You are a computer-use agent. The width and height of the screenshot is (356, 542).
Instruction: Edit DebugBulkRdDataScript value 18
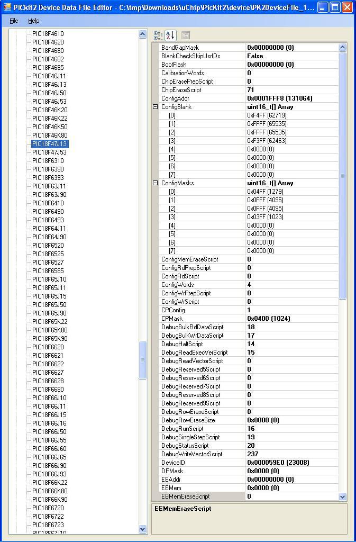tap(292, 327)
